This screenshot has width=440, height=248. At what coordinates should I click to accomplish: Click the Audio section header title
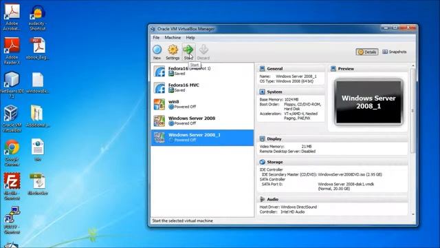pos(272,199)
